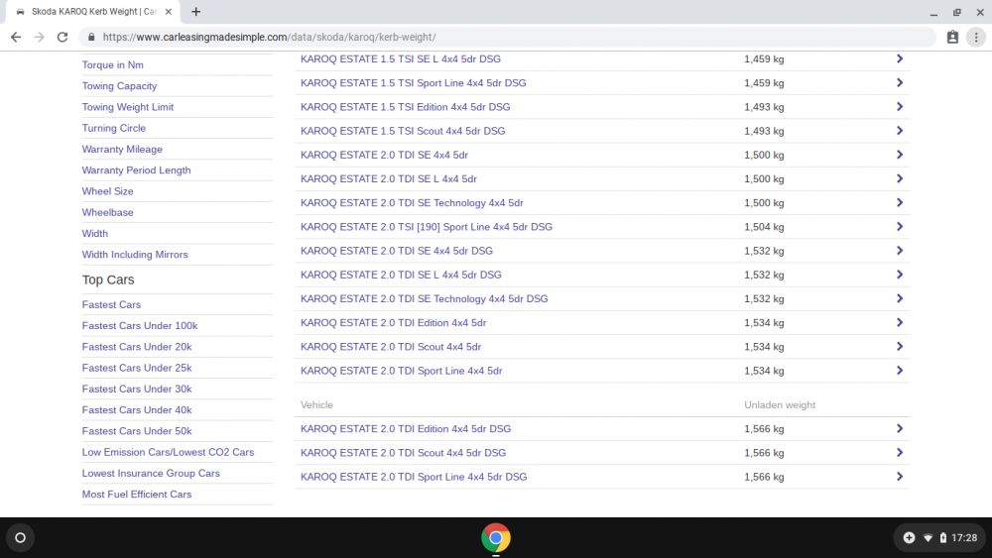This screenshot has height=558, width=992.
Task: Open Towing Weight Limit sidebar link
Action: click(128, 107)
